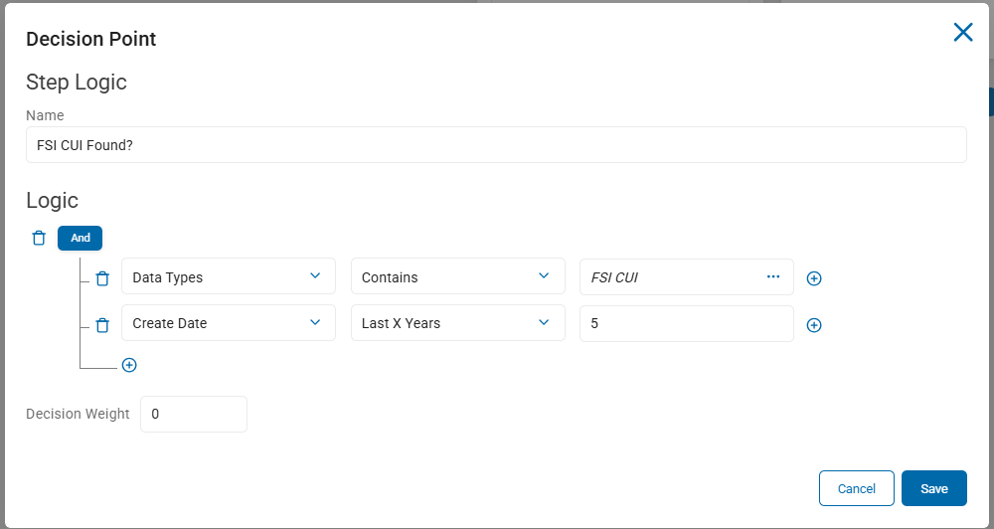This screenshot has width=994, height=529.
Task: Add condition after the Last X Years row
Action: (814, 325)
